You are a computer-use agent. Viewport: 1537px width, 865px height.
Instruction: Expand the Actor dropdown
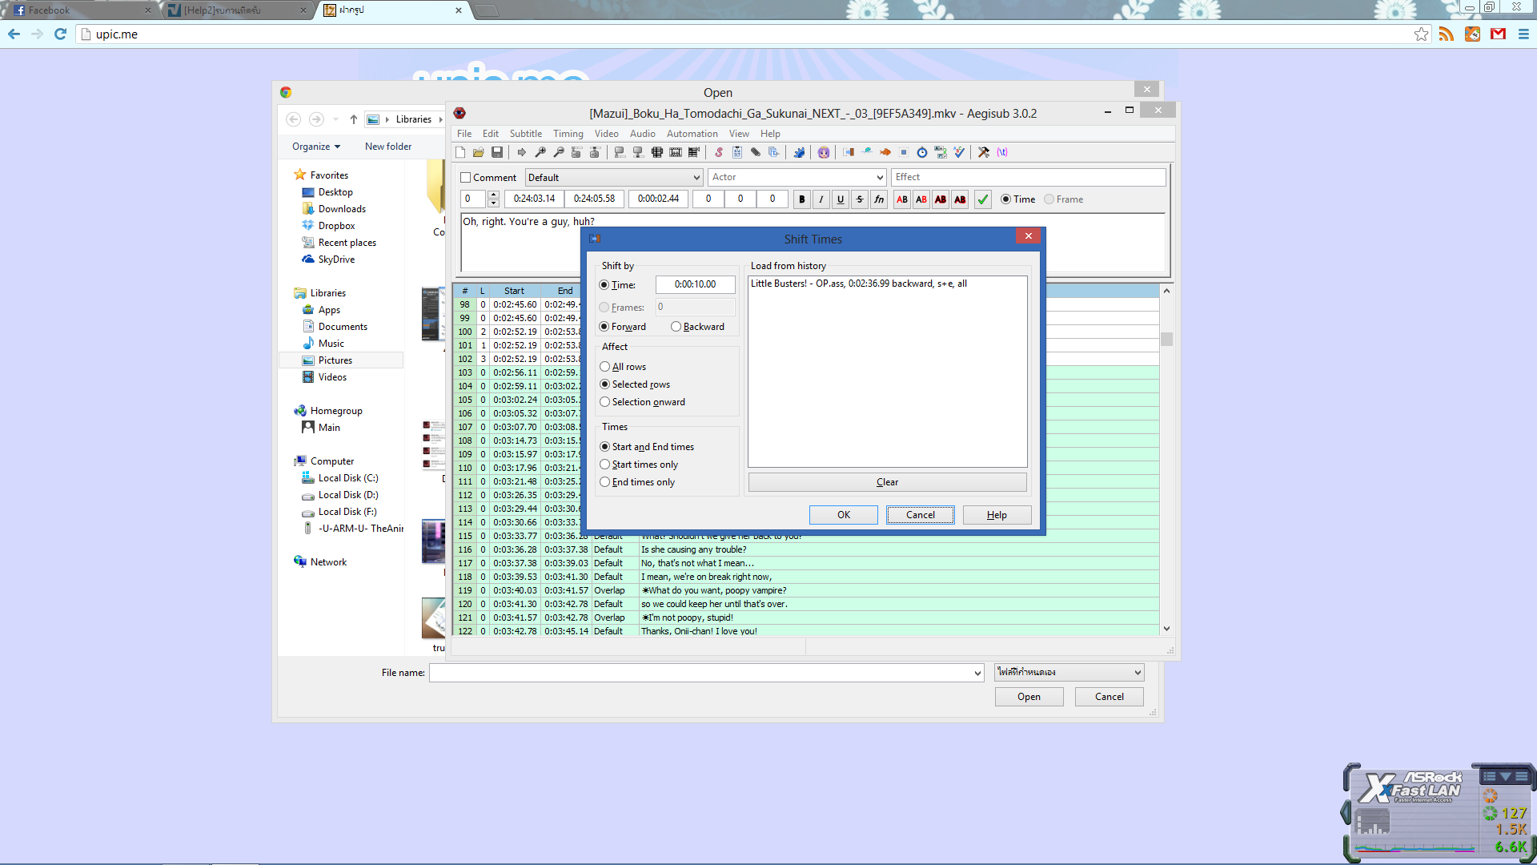[880, 178]
